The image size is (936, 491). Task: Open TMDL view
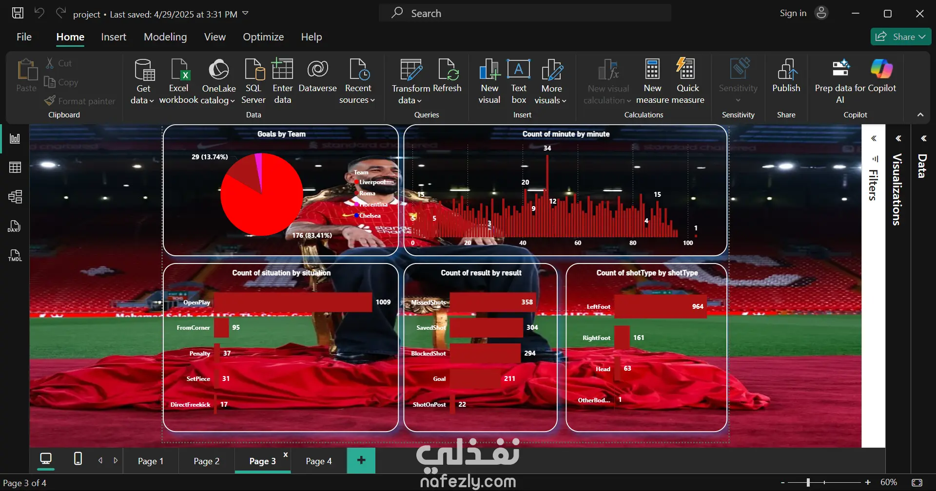click(x=15, y=255)
